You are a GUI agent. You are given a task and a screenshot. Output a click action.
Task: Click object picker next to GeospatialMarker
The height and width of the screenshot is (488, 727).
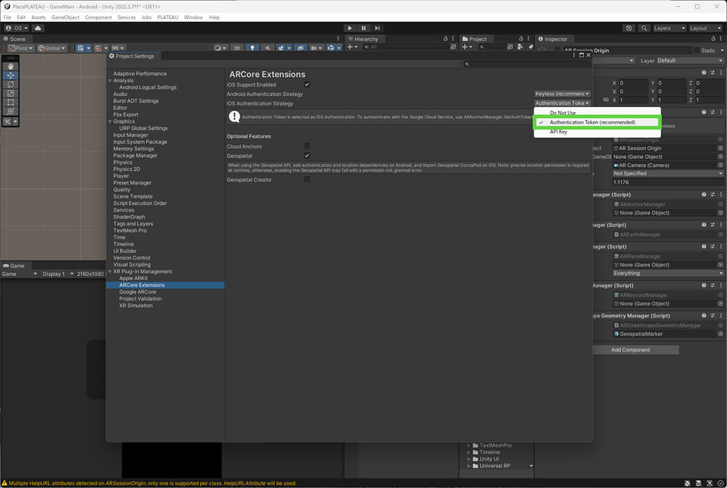point(720,334)
